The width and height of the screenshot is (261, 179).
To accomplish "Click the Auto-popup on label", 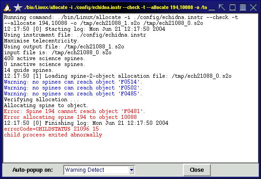I will coord(33,170).
